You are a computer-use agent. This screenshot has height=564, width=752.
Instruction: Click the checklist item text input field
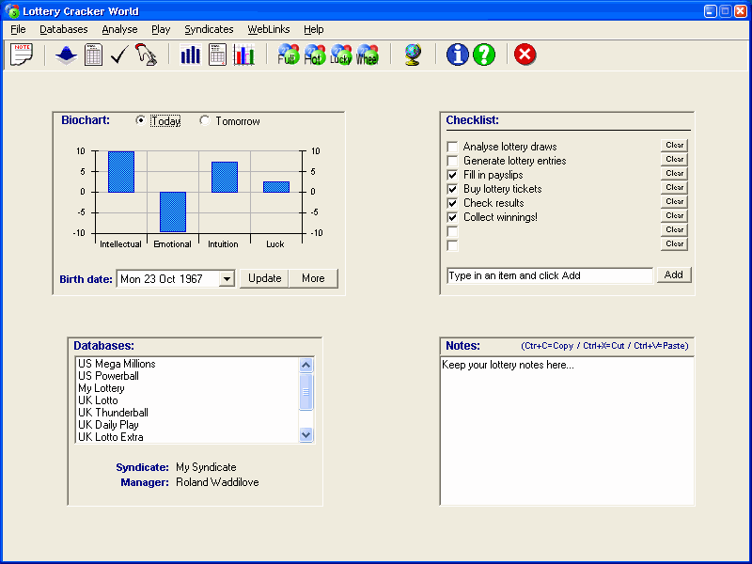pos(549,275)
